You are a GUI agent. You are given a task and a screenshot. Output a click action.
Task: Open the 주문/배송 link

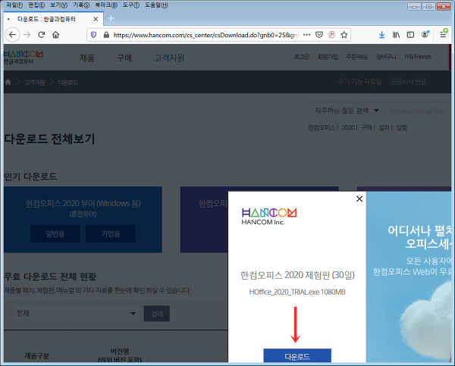[357, 57]
